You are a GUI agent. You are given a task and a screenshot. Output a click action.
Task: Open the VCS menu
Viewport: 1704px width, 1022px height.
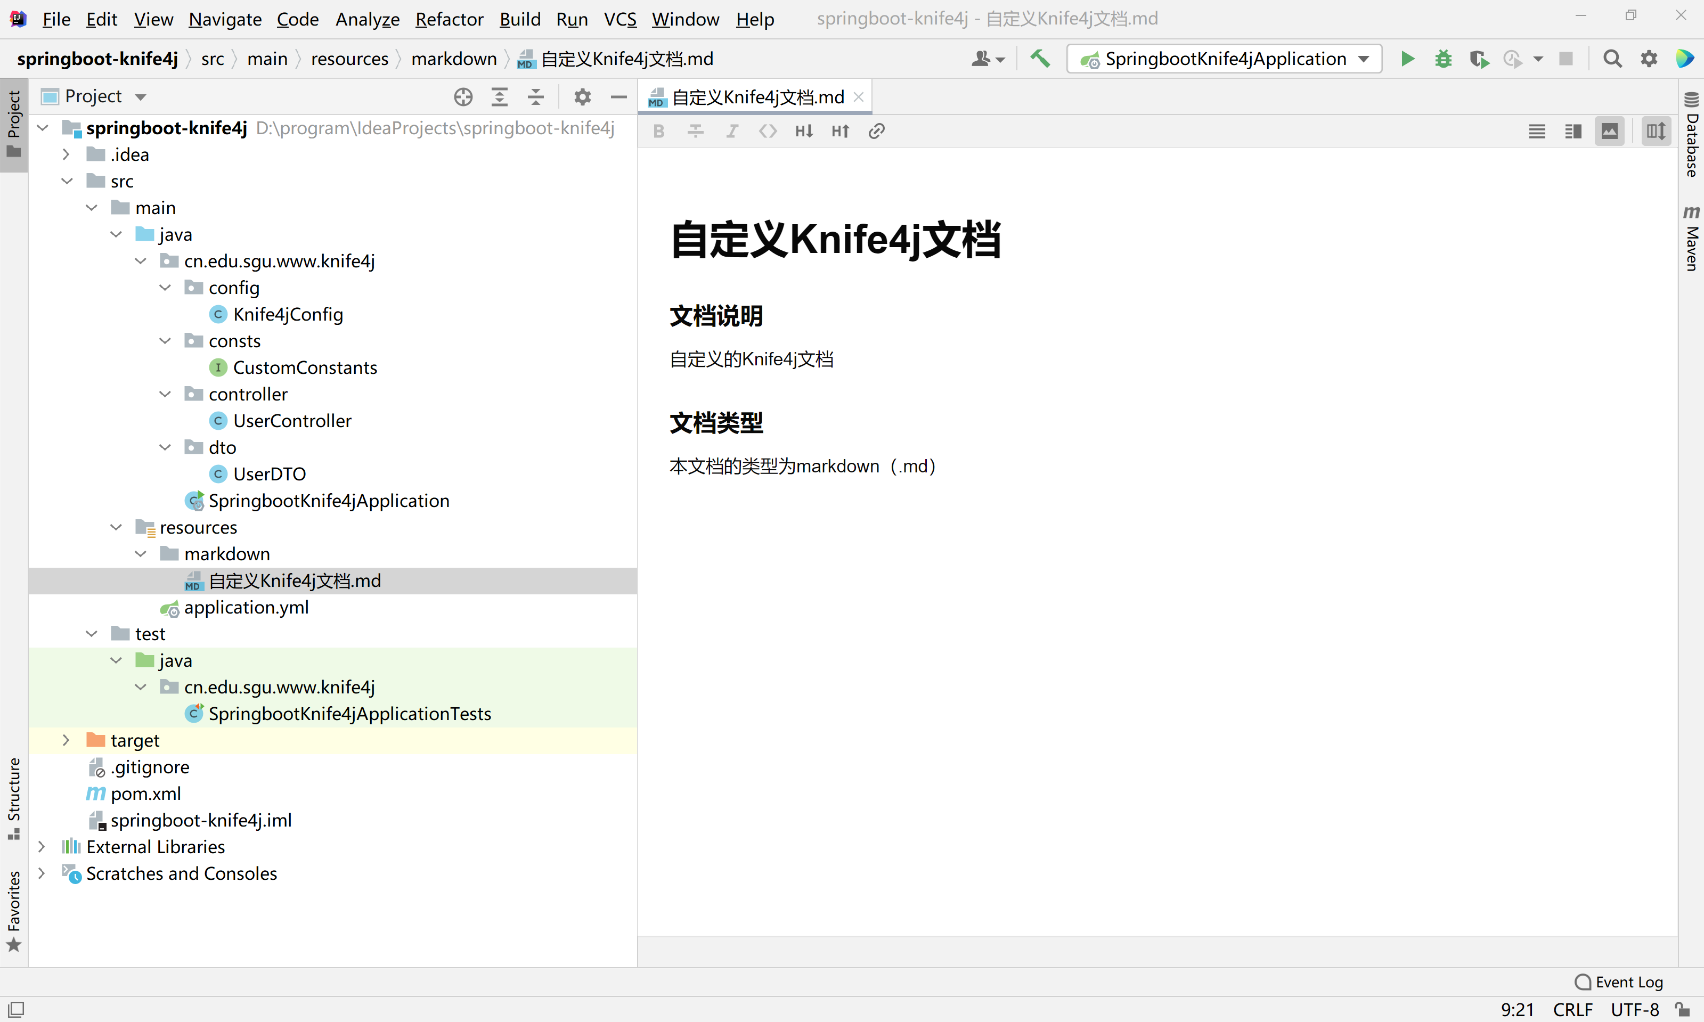[619, 19]
